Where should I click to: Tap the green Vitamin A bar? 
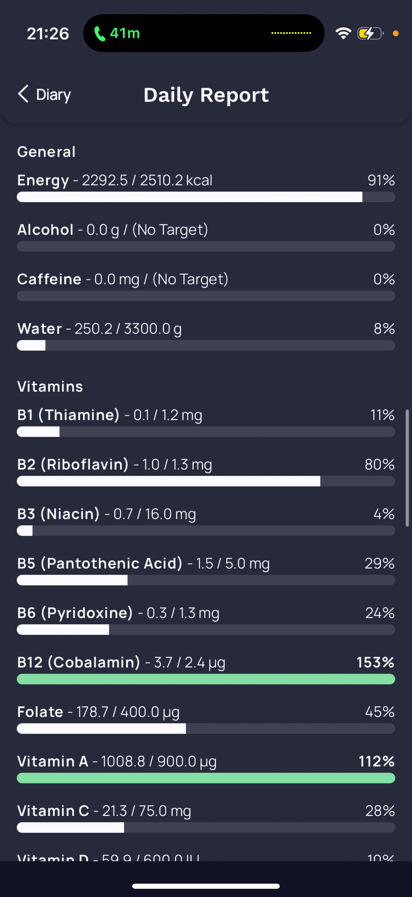(x=206, y=778)
